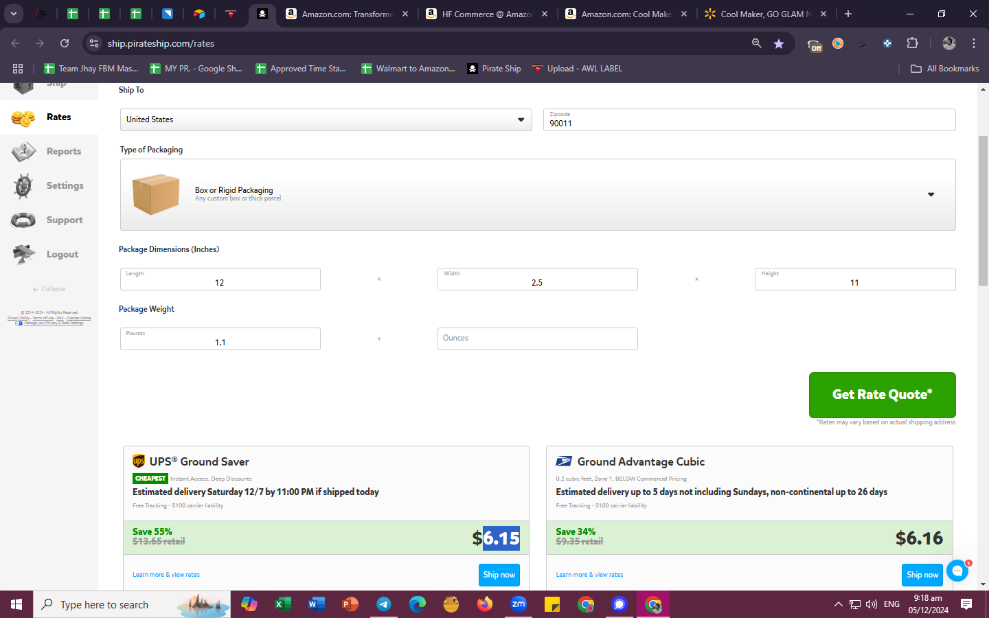Screen dimensions: 989x618
Task: Open the Chrome profile avatar
Action: click(949, 43)
